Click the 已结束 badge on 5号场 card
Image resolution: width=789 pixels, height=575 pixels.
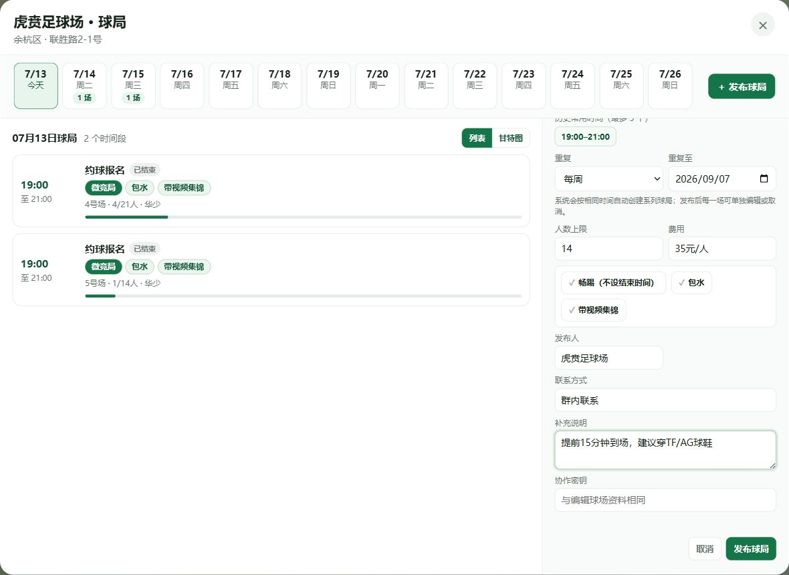pyautogui.click(x=144, y=249)
